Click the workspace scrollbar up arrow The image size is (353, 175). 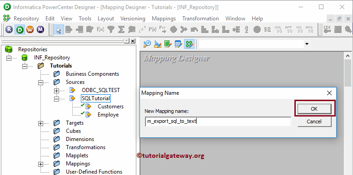pyautogui.click(x=348, y=56)
